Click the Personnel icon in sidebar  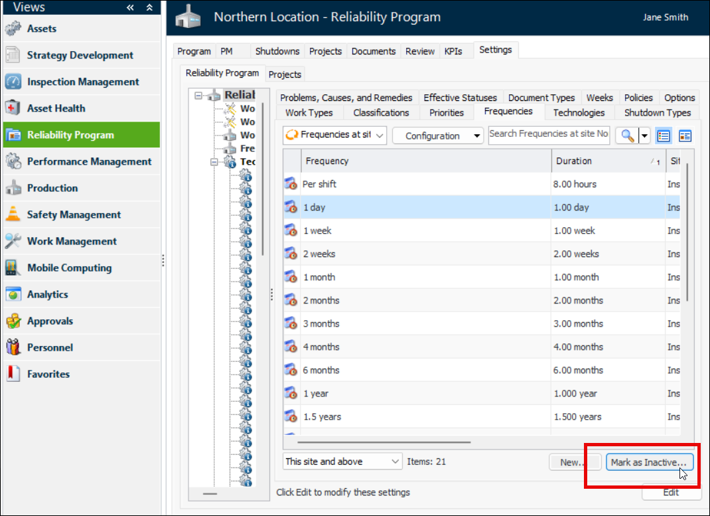(x=13, y=347)
